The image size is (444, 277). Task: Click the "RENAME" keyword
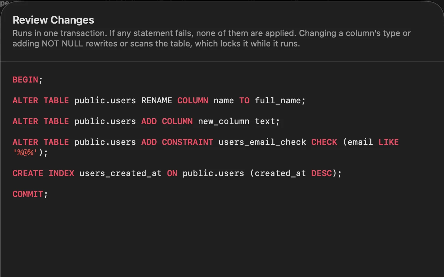156,101
